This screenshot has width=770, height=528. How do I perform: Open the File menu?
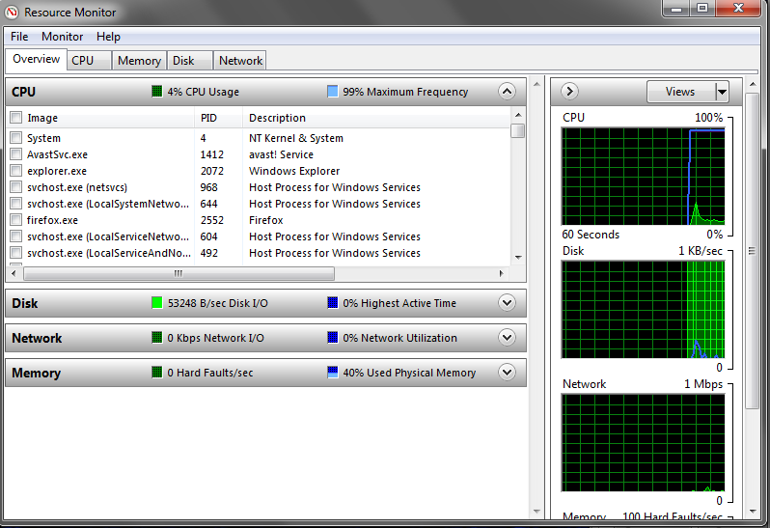19,37
